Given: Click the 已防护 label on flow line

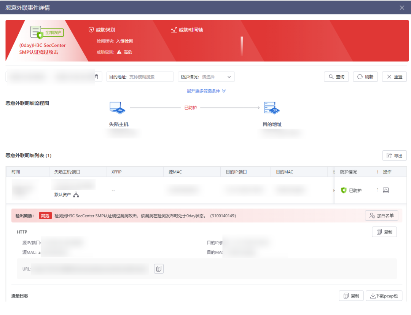Looking at the screenshot, I should [x=191, y=107].
